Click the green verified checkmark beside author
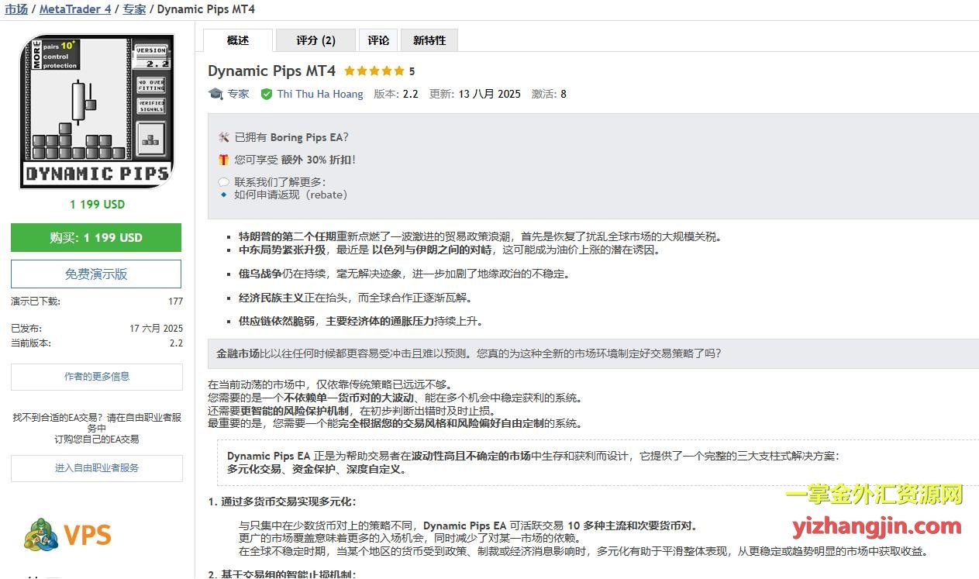This screenshot has width=979, height=579. (267, 94)
